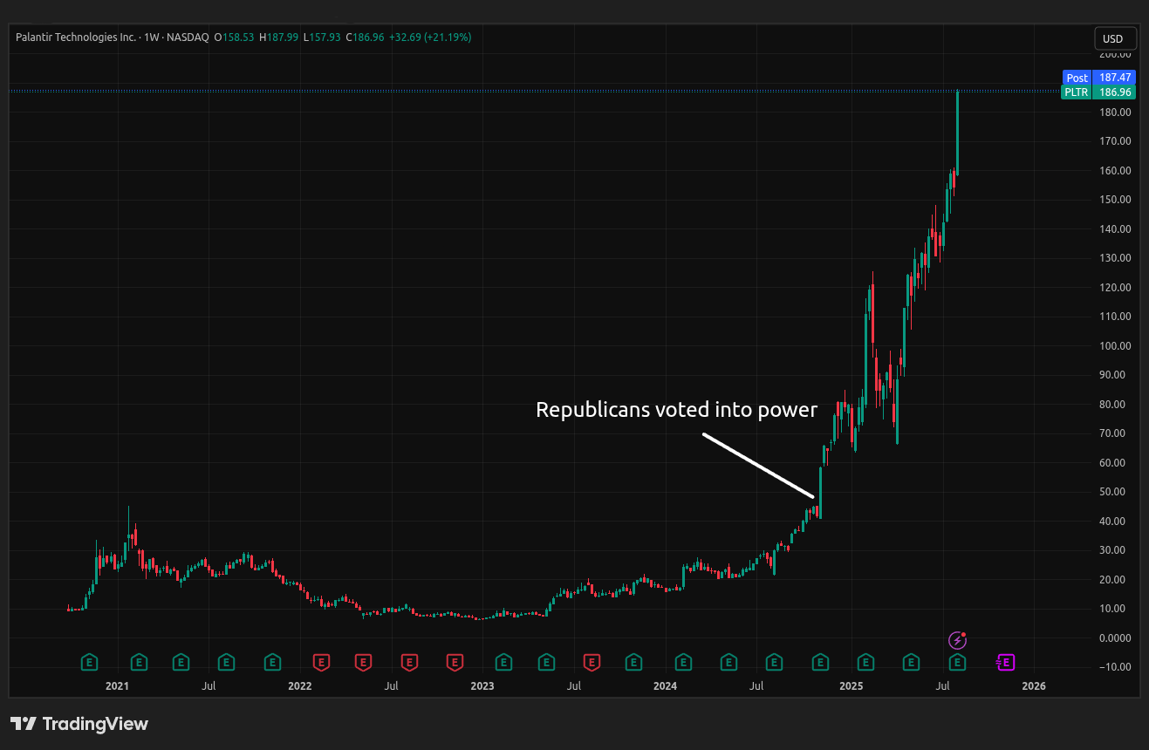1149x750 pixels.
Task: Click the low value L157.93
Action: click(x=322, y=37)
